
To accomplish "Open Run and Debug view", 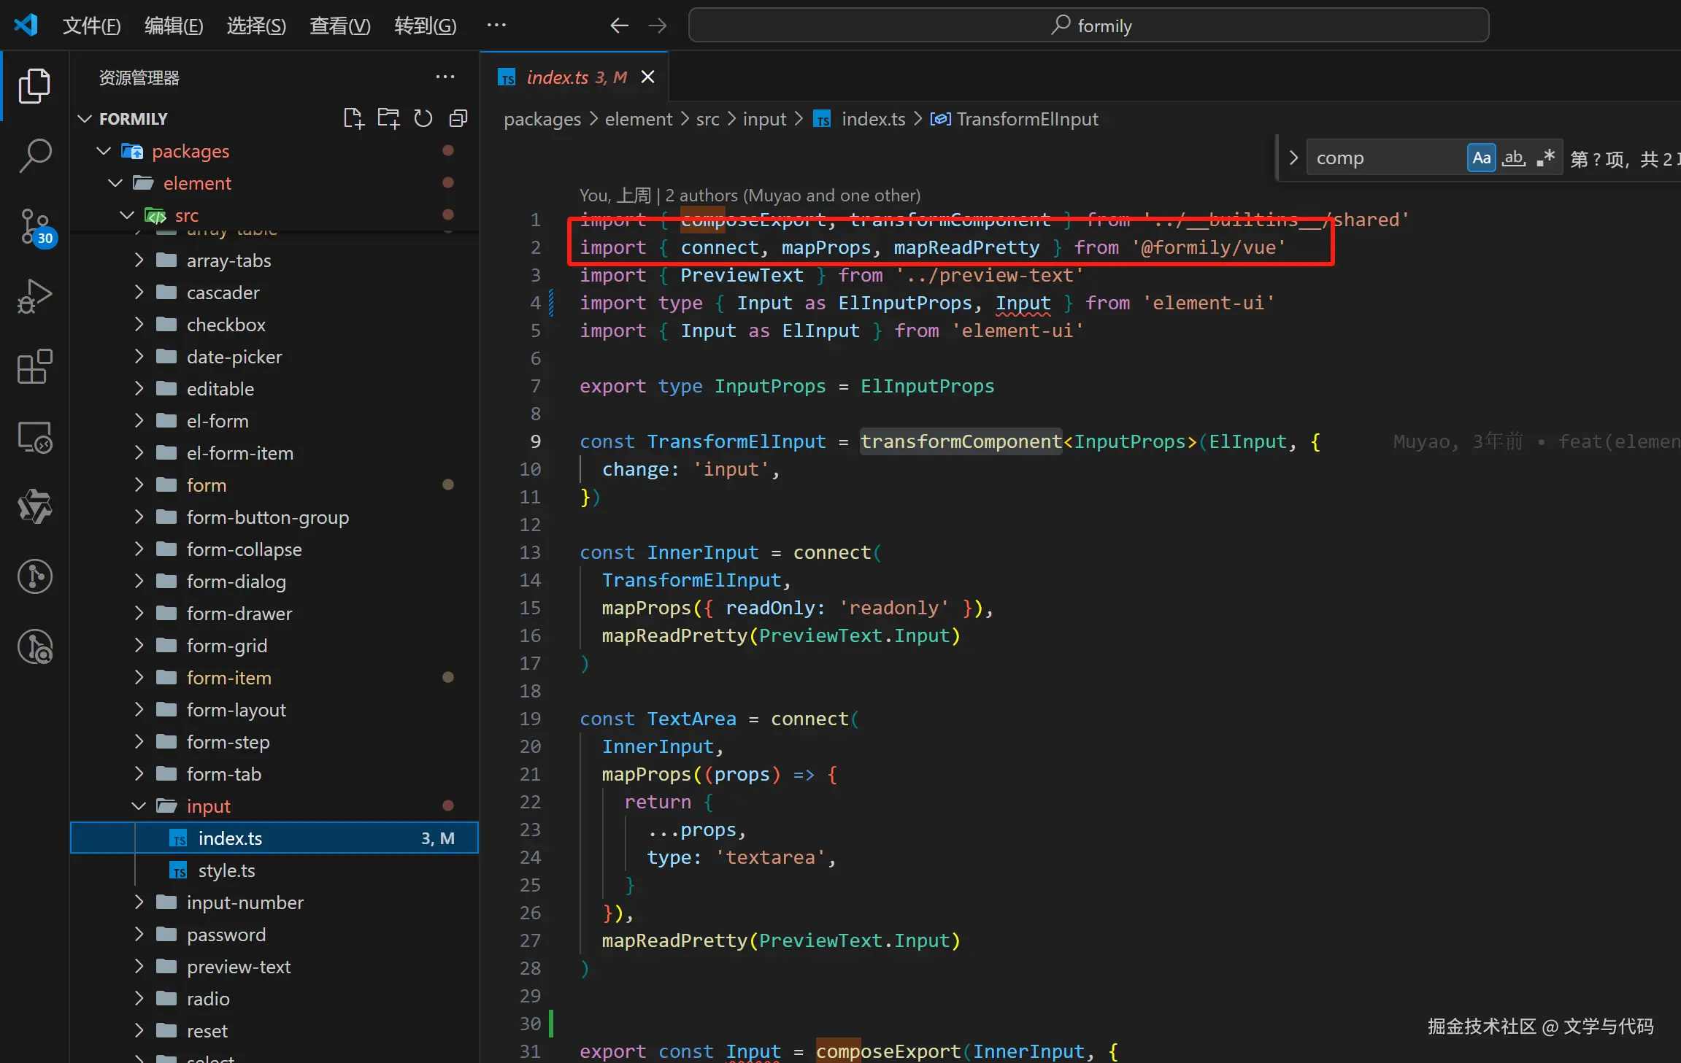I will [x=34, y=296].
